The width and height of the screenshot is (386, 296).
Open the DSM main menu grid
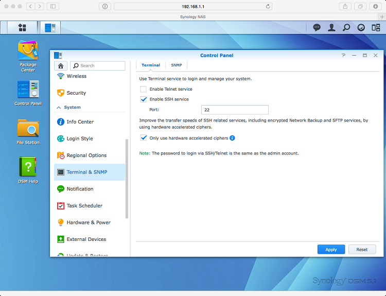coord(22,27)
